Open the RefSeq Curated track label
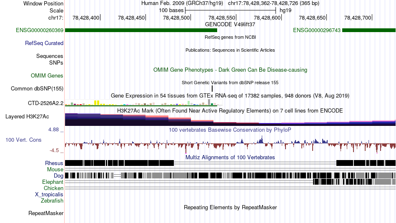Screen dimensions: 396x223 click(x=44, y=43)
